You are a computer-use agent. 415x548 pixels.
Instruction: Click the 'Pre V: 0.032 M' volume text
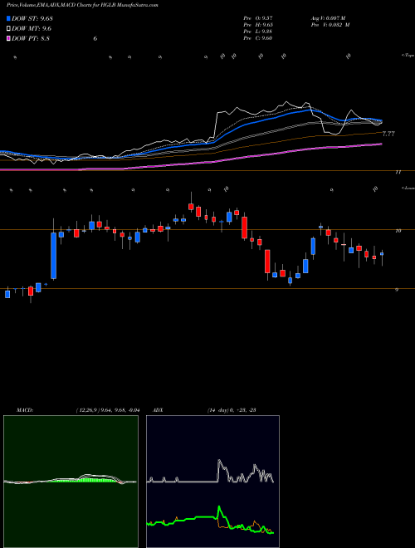pyautogui.click(x=330, y=25)
